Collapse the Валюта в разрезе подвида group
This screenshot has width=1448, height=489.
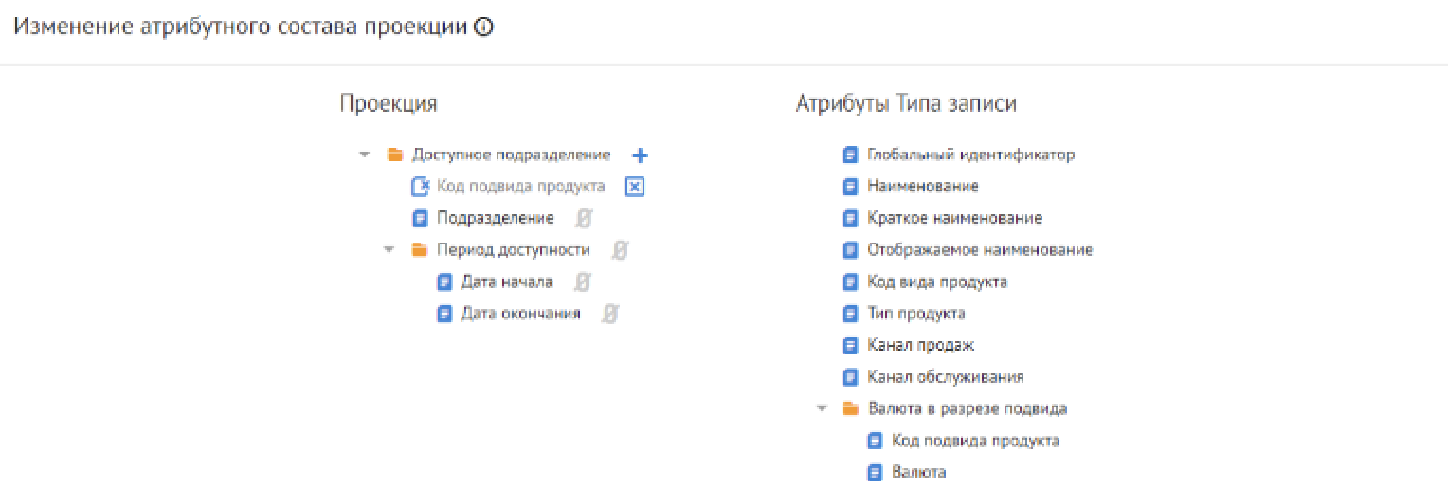(x=821, y=409)
